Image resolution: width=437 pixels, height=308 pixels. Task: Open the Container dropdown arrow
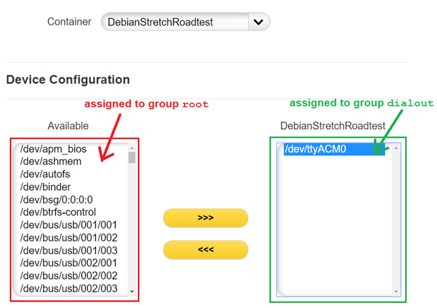[258, 22]
